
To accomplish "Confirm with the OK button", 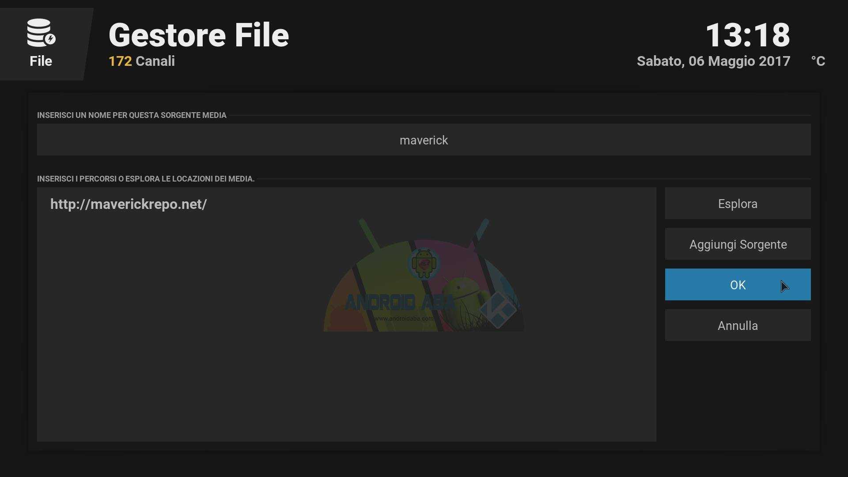I will pyautogui.click(x=738, y=285).
